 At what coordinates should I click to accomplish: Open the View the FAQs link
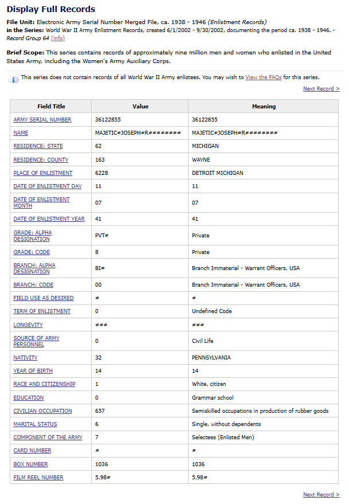(263, 77)
